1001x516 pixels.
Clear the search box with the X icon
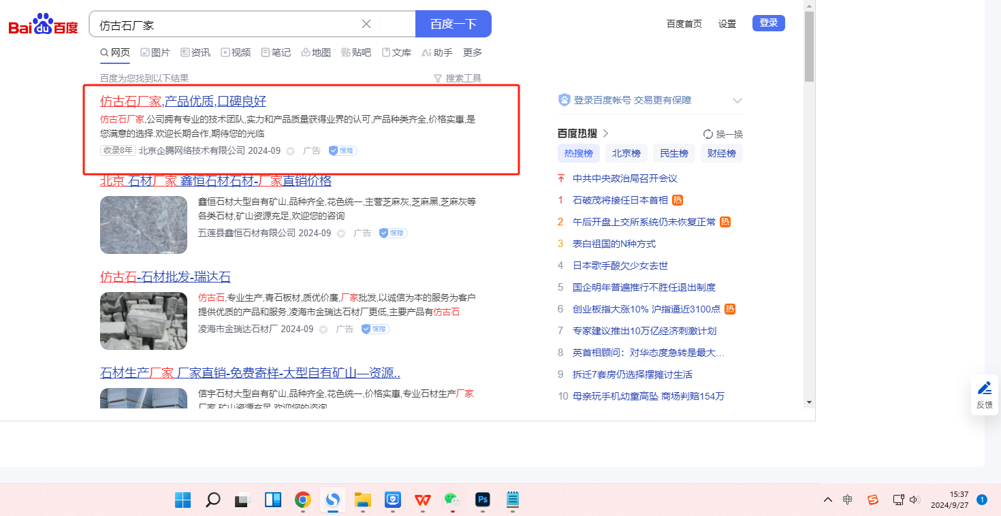[366, 24]
